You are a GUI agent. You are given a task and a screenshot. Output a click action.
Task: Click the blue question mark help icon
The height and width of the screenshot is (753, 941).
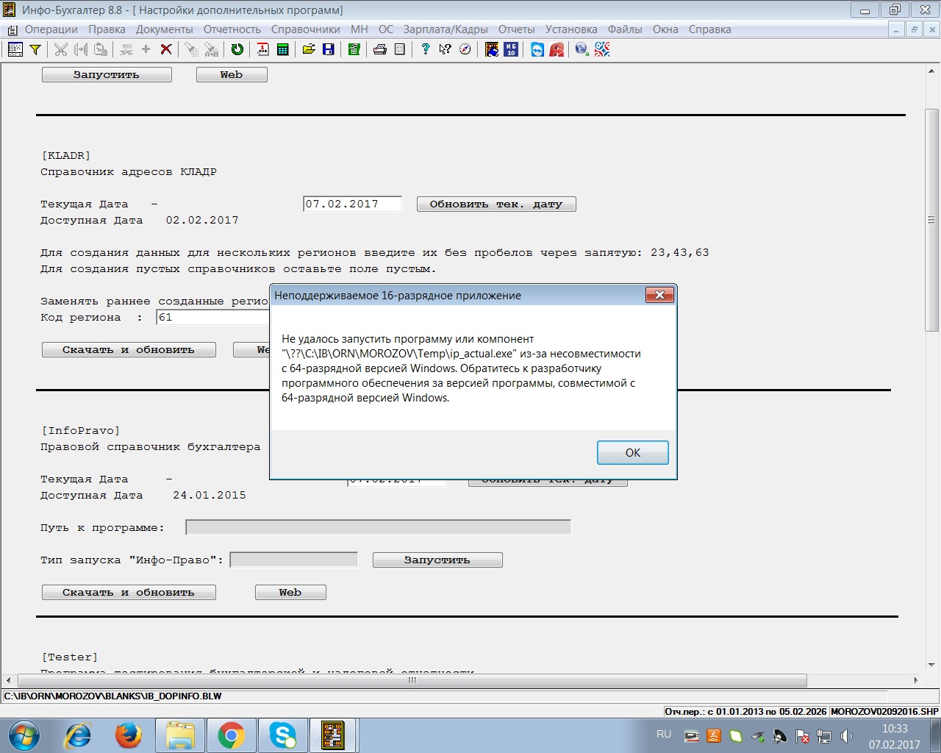tap(425, 49)
